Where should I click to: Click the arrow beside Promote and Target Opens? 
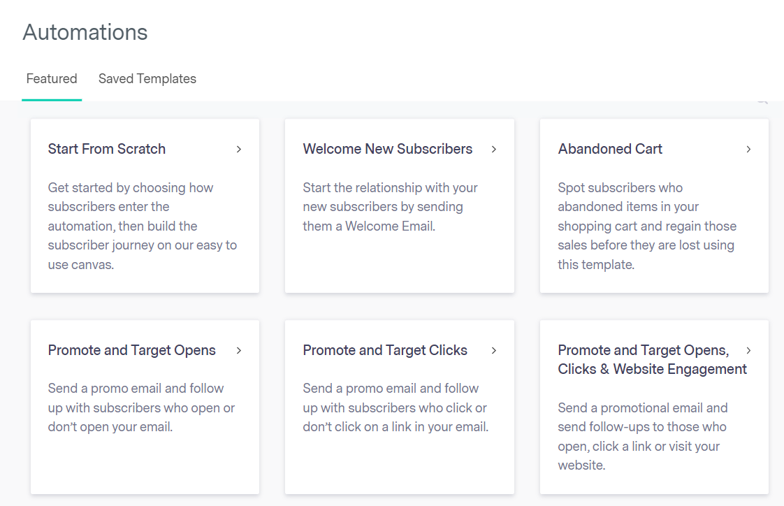239,350
